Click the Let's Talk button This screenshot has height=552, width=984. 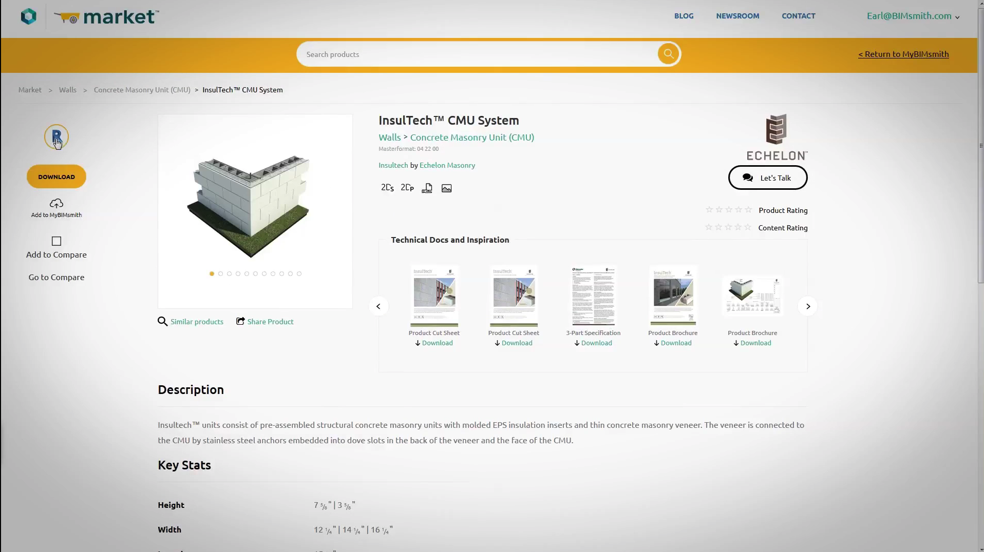tap(767, 178)
